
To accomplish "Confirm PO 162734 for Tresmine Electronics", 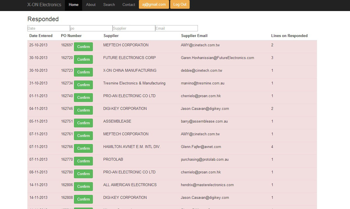I will click(83, 85).
